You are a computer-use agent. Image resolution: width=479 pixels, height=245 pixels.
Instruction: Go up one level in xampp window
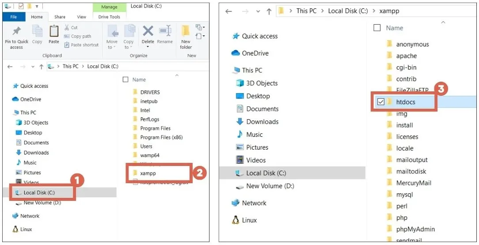pyautogui.click(x=269, y=11)
